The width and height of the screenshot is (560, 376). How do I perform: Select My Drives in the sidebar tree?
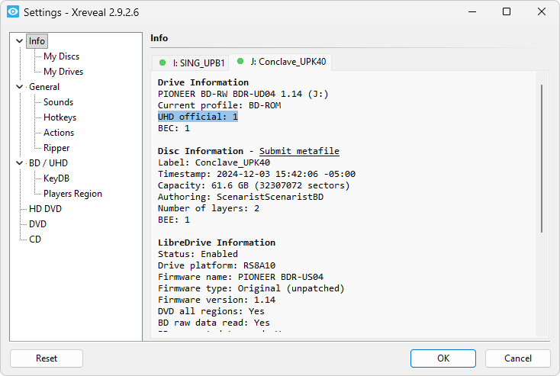pyautogui.click(x=63, y=72)
